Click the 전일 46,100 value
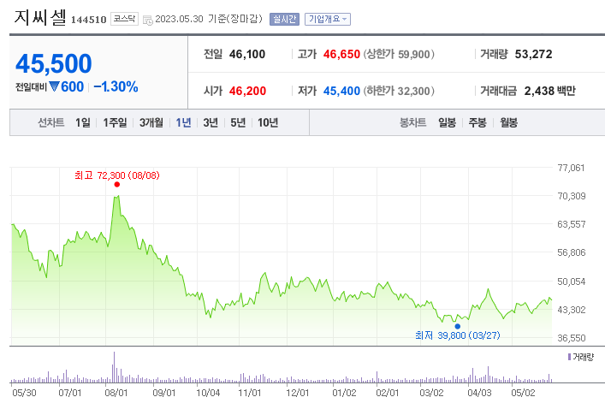The height and width of the screenshot is (409, 605). (247, 55)
